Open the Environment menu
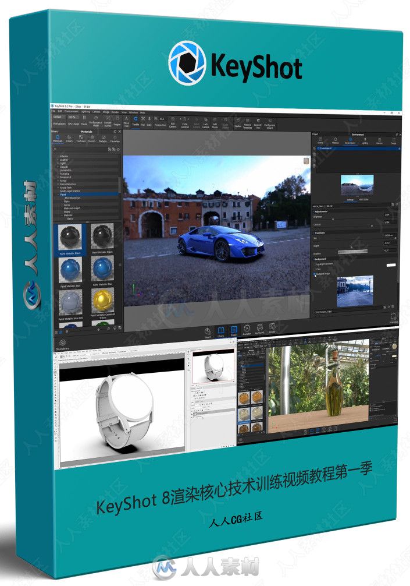 [x=72, y=111]
